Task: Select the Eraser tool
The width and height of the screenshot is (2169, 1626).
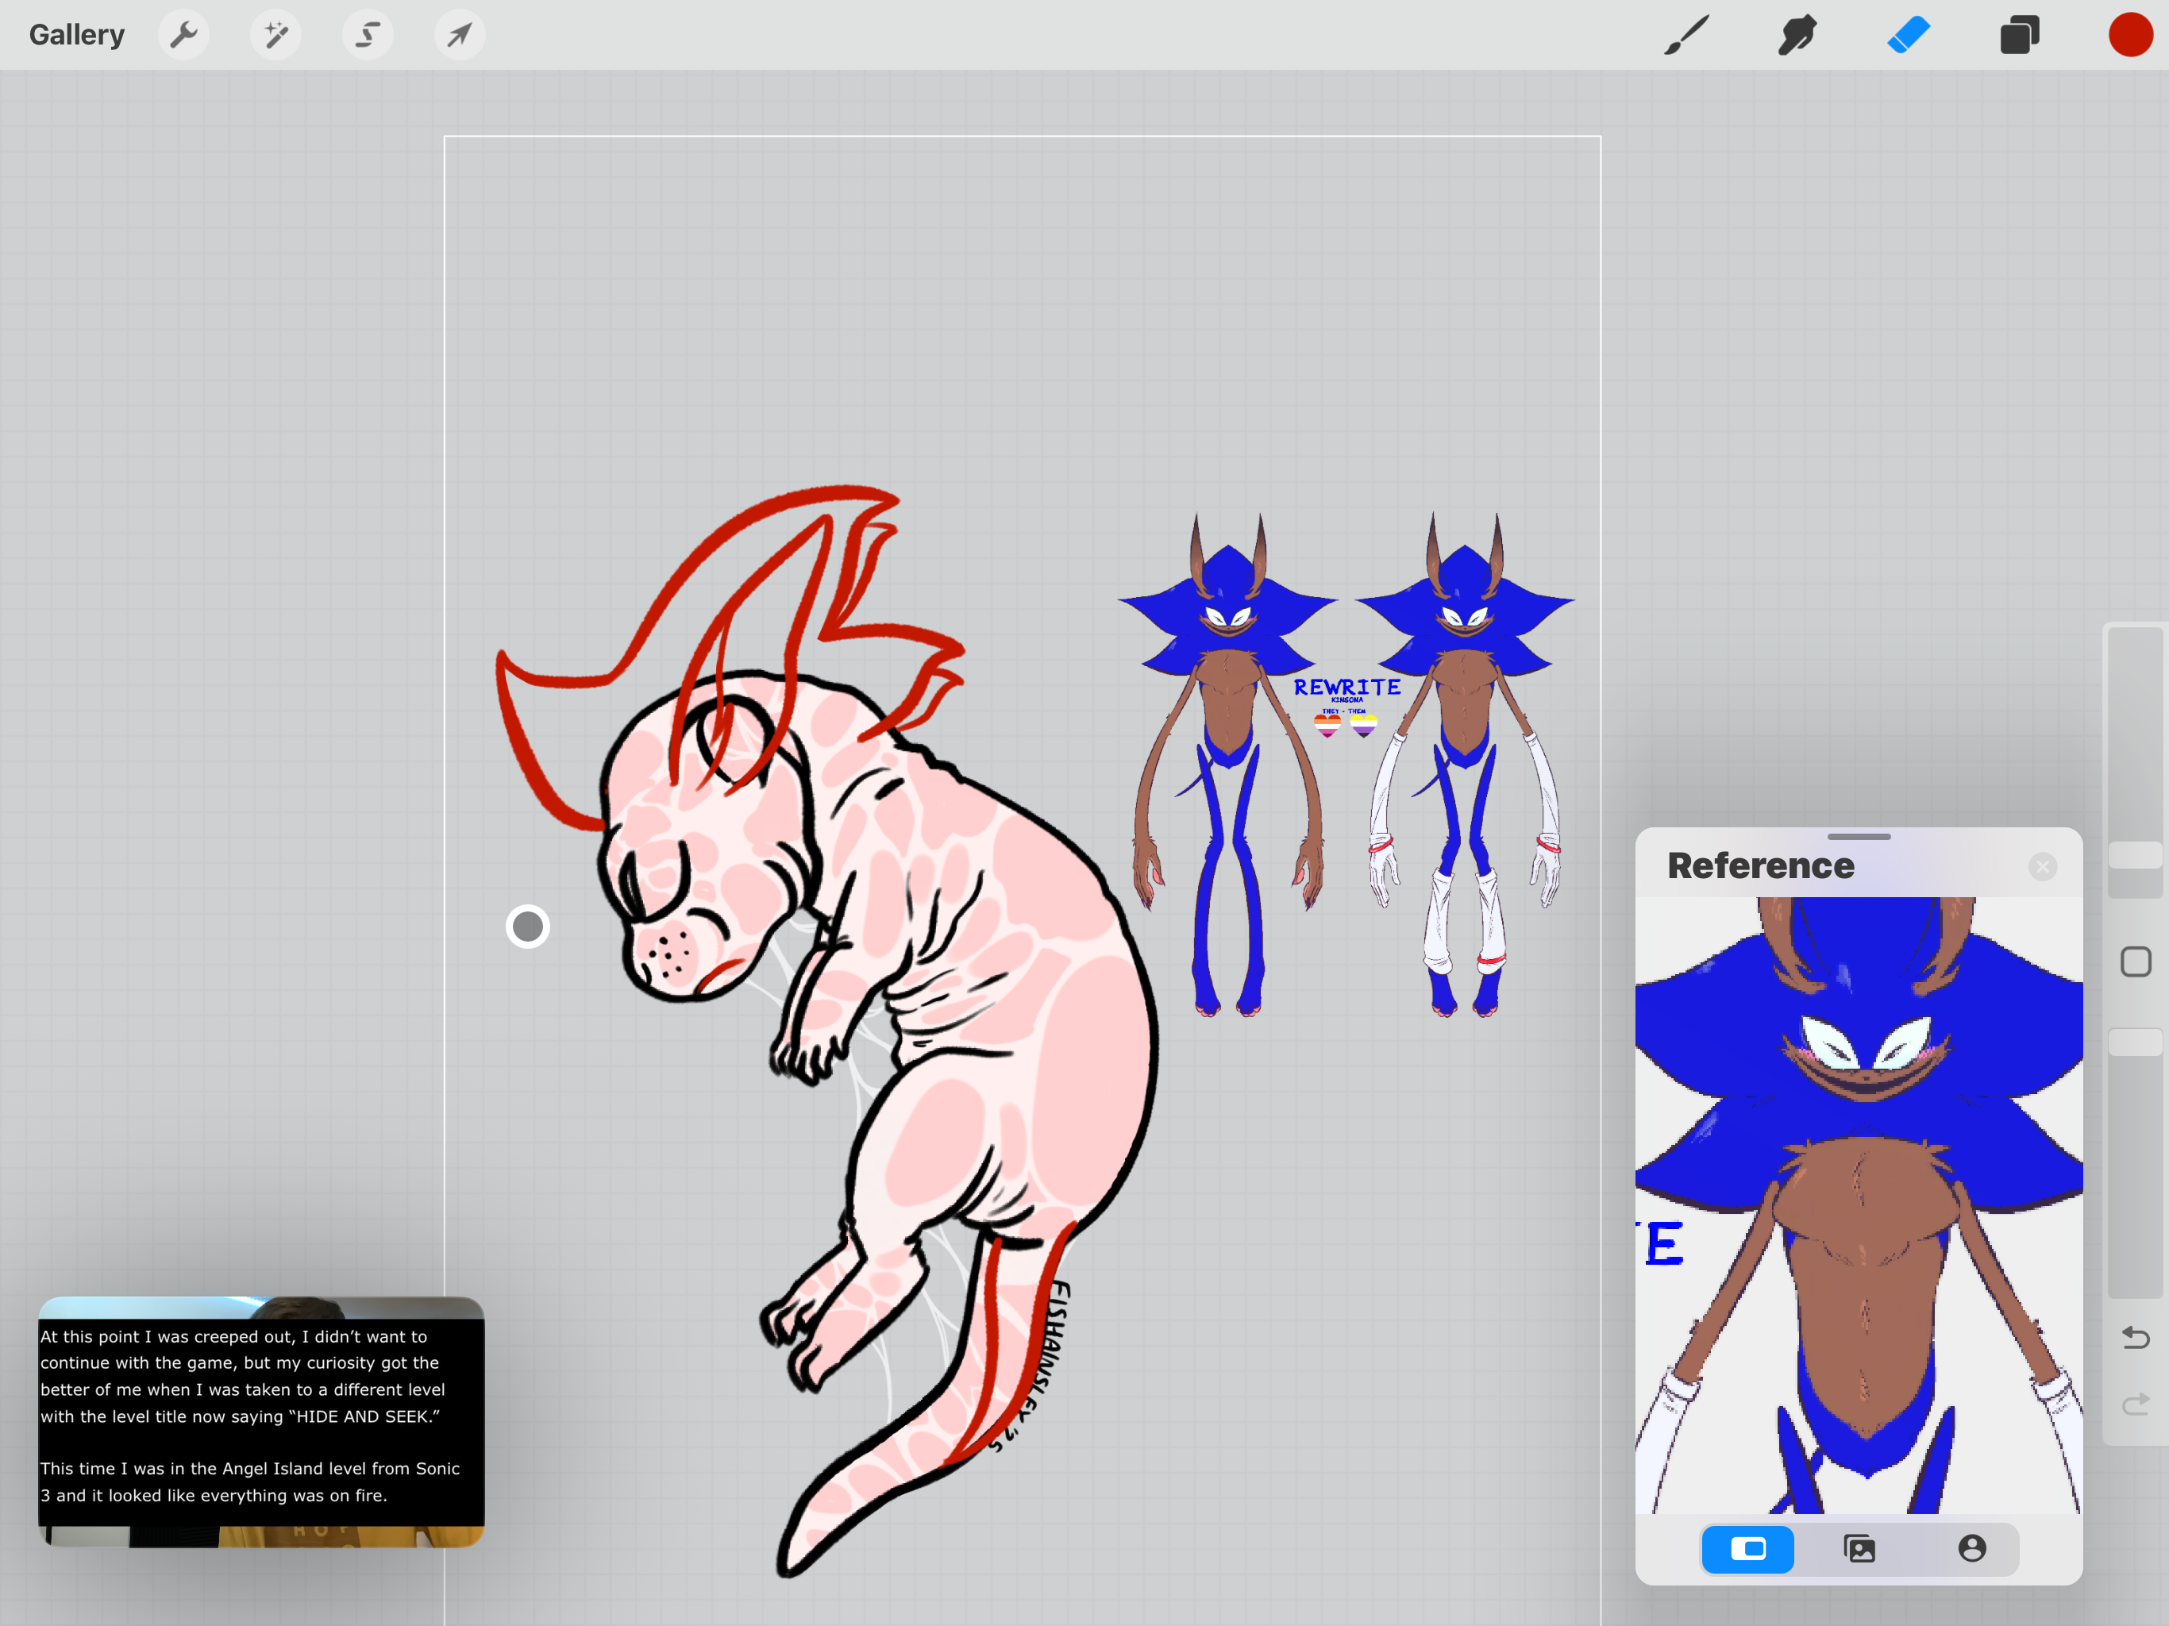Action: point(1908,35)
